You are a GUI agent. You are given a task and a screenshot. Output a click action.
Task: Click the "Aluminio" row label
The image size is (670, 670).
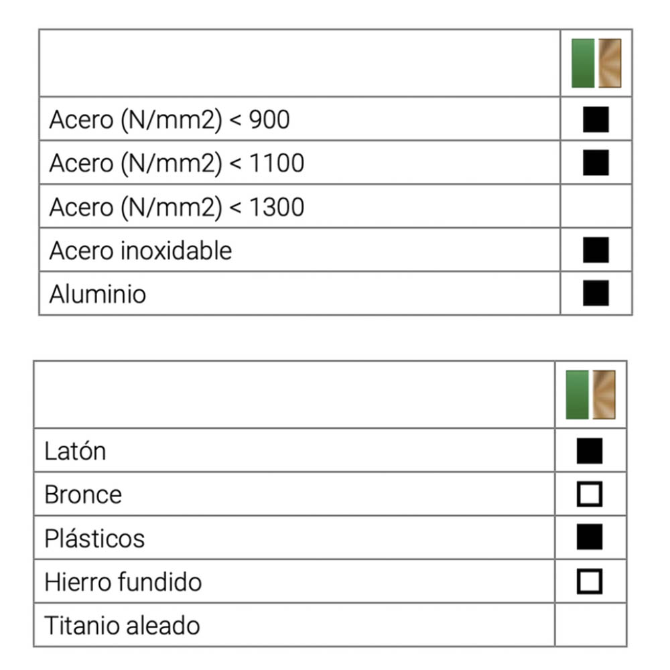(98, 294)
